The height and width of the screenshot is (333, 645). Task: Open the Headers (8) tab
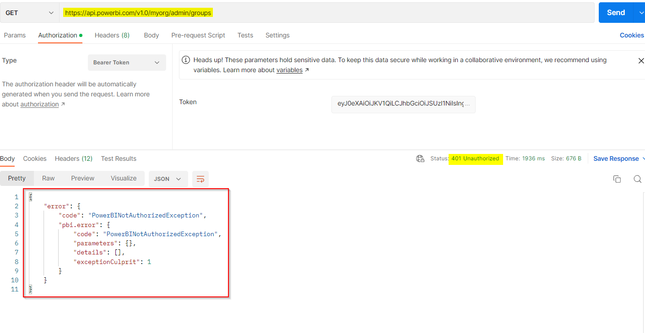(112, 35)
